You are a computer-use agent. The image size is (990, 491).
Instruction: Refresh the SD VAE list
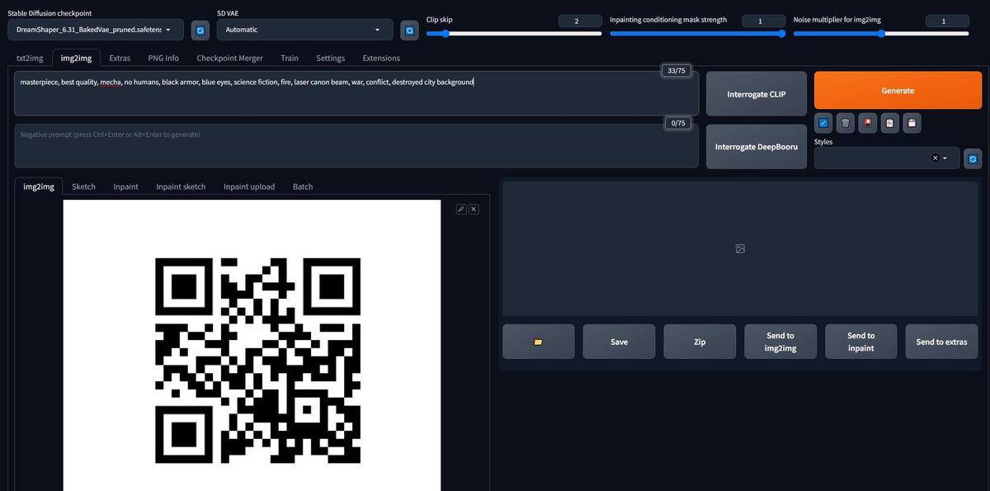click(x=409, y=30)
